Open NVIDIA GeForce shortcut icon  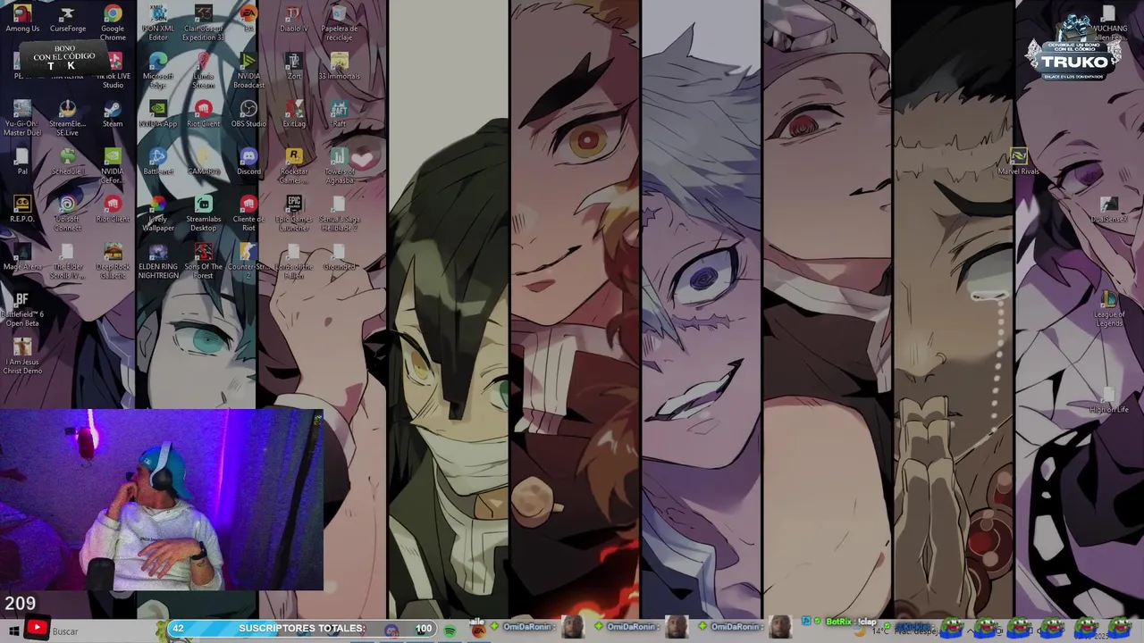(x=113, y=165)
